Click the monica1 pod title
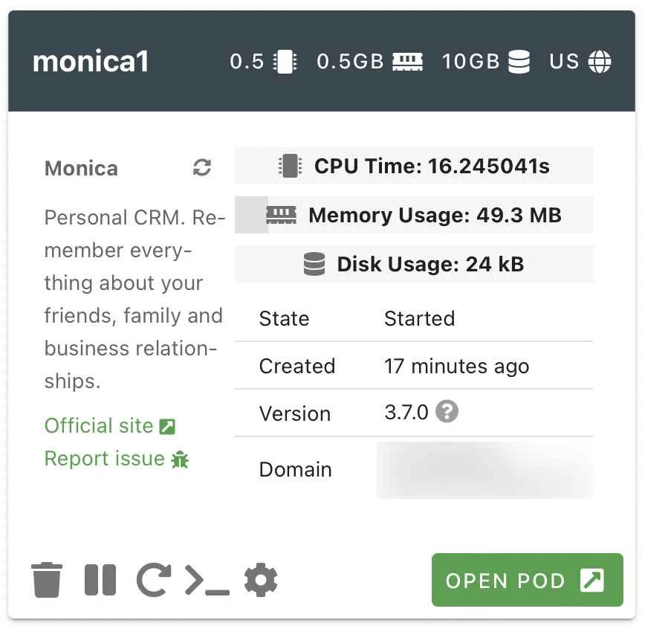The width and height of the screenshot is (645, 626). (91, 62)
